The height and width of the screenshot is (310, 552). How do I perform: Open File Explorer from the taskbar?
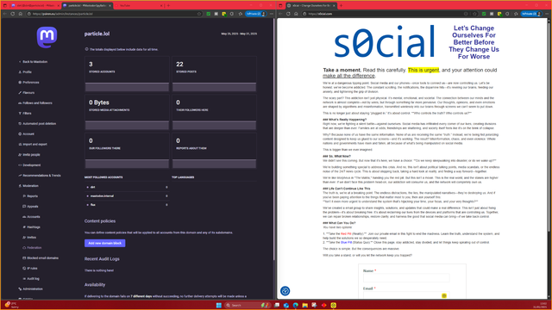coord(304,305)
